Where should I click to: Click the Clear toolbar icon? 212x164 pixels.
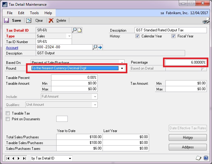[29, 20]
